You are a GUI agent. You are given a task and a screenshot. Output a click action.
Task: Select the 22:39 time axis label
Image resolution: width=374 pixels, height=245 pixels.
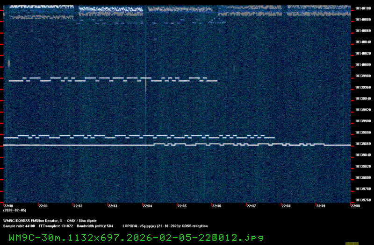(x=321, y=206)
